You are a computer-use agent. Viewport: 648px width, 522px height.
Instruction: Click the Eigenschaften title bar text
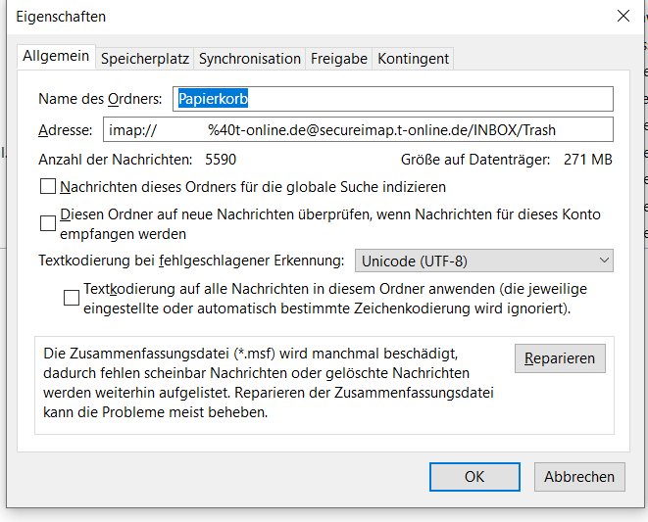(61, 17)
